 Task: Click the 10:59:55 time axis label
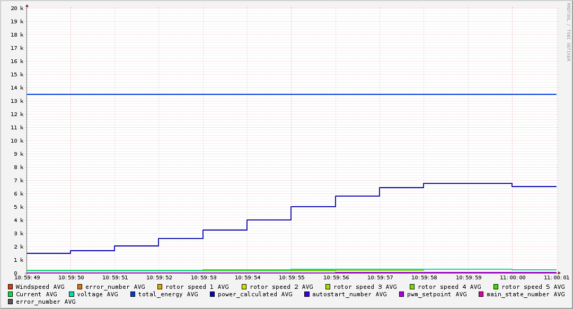pyautogui.click(x=291, y=277)
